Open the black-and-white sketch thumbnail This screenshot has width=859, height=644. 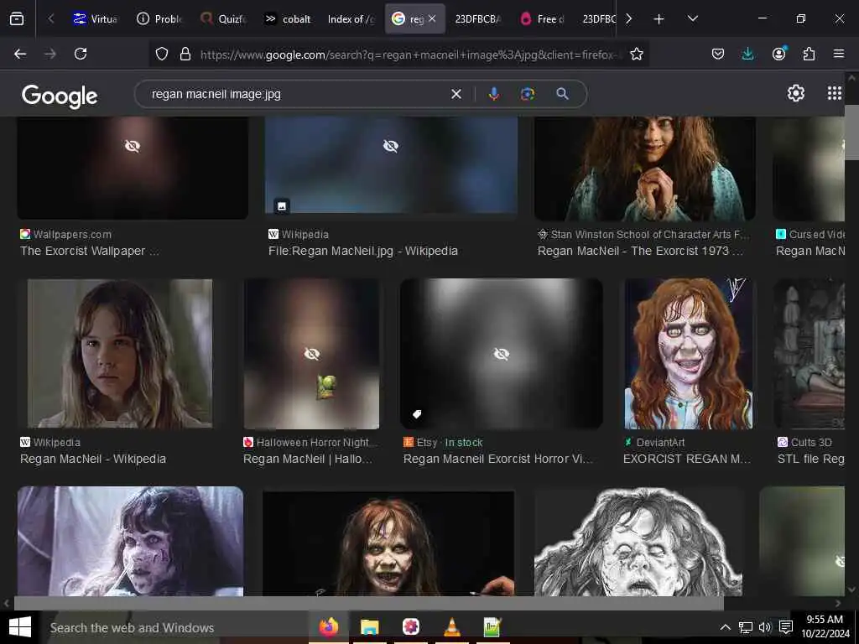coord(638,542)
